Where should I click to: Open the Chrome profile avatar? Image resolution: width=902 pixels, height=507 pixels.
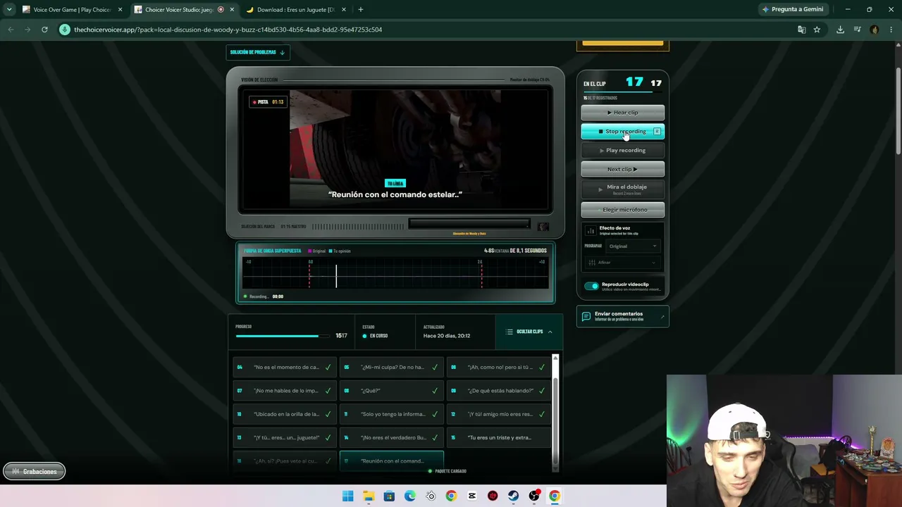click(875, 30)
